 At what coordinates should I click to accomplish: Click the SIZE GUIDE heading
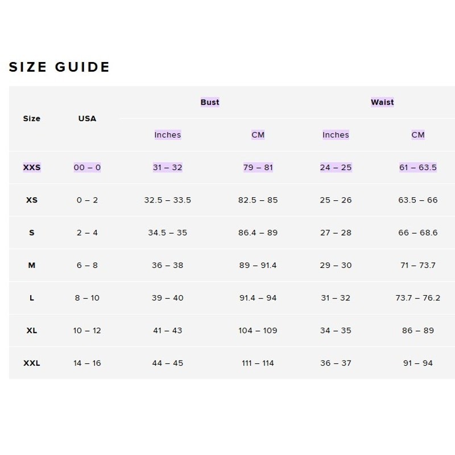point(59,67)
